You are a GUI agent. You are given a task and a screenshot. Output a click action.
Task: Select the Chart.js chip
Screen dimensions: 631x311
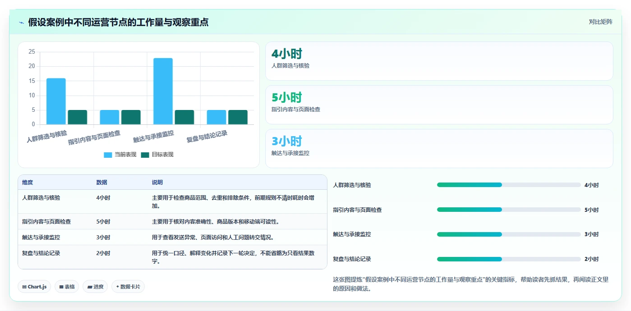click(34, 287)
